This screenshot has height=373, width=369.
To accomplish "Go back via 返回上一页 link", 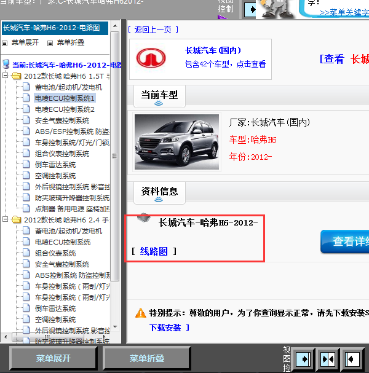I will [x=153, y=29].
